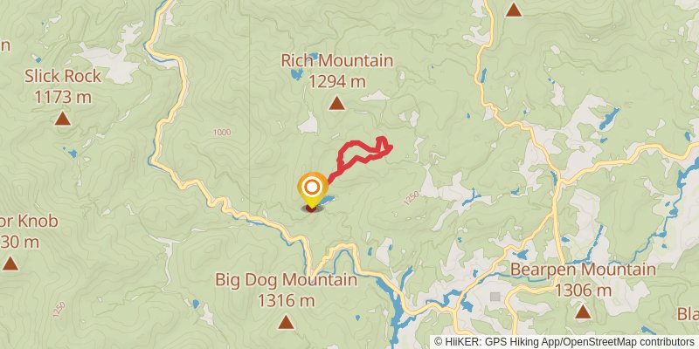Click the rotated 1250 contour label near lake
The width and height of the screenshot is (699, 349).
412,198
